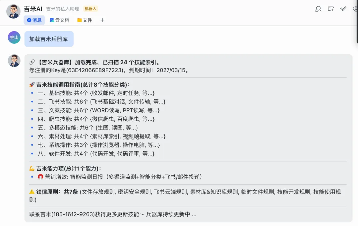
Task: Click the 七、系统操作 list row
Action: coord(99,145)
